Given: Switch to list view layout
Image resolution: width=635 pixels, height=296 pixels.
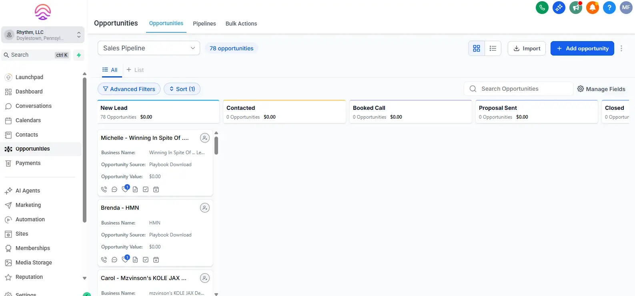Looking at the screenshot, I should pos(493,48).
